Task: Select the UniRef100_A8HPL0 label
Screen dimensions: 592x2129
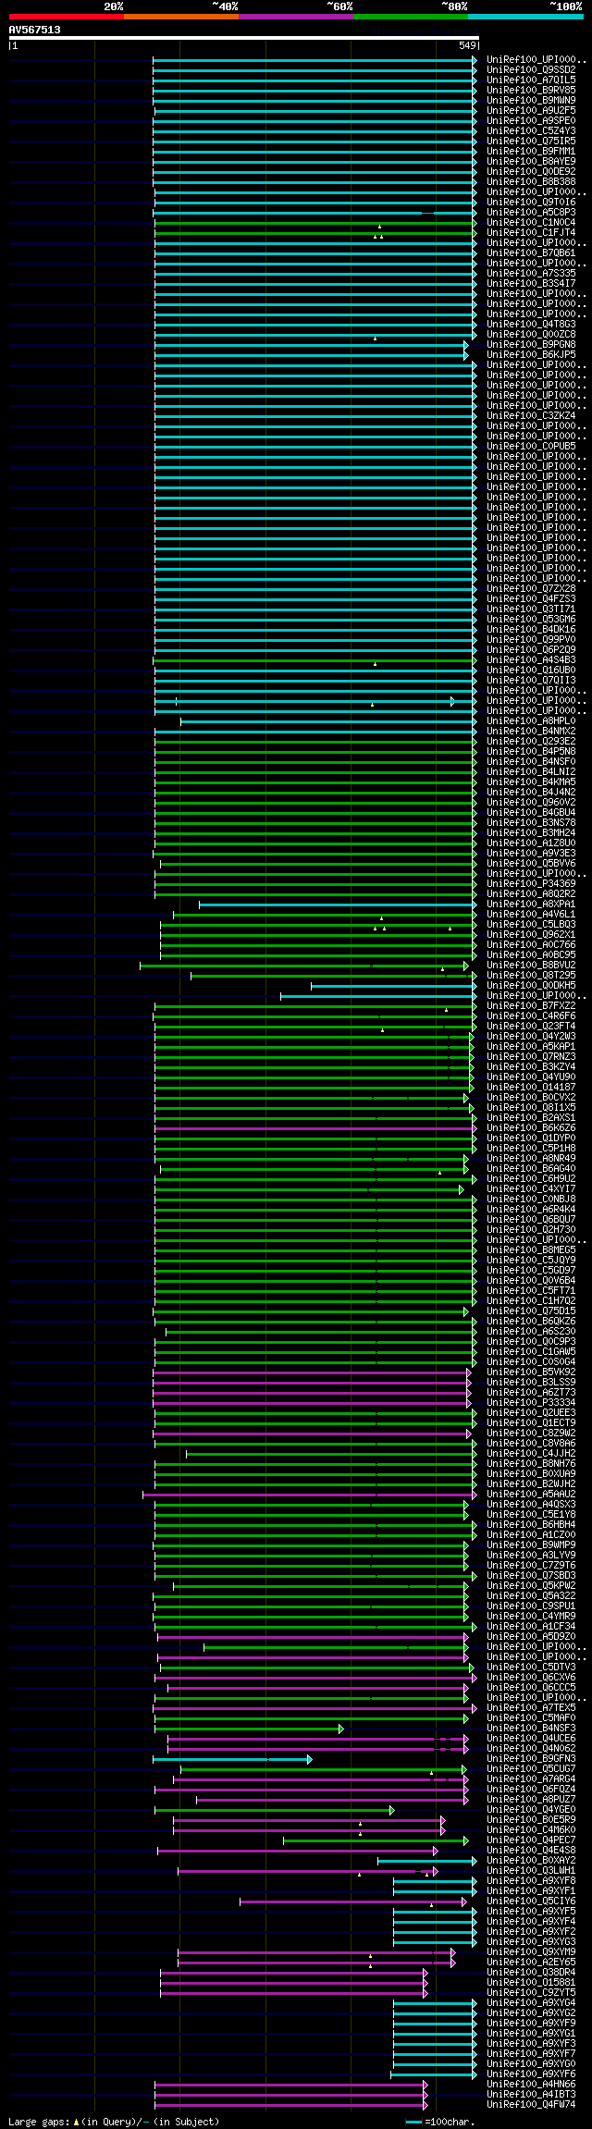Action: point(531,720)
